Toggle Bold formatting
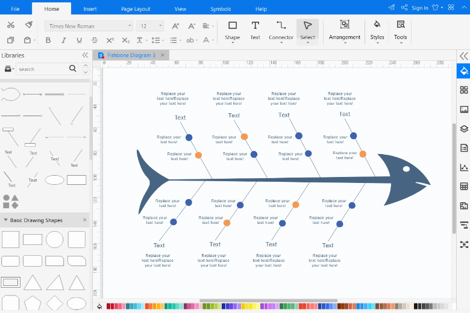The image size is (470, 313). [48, 40]
